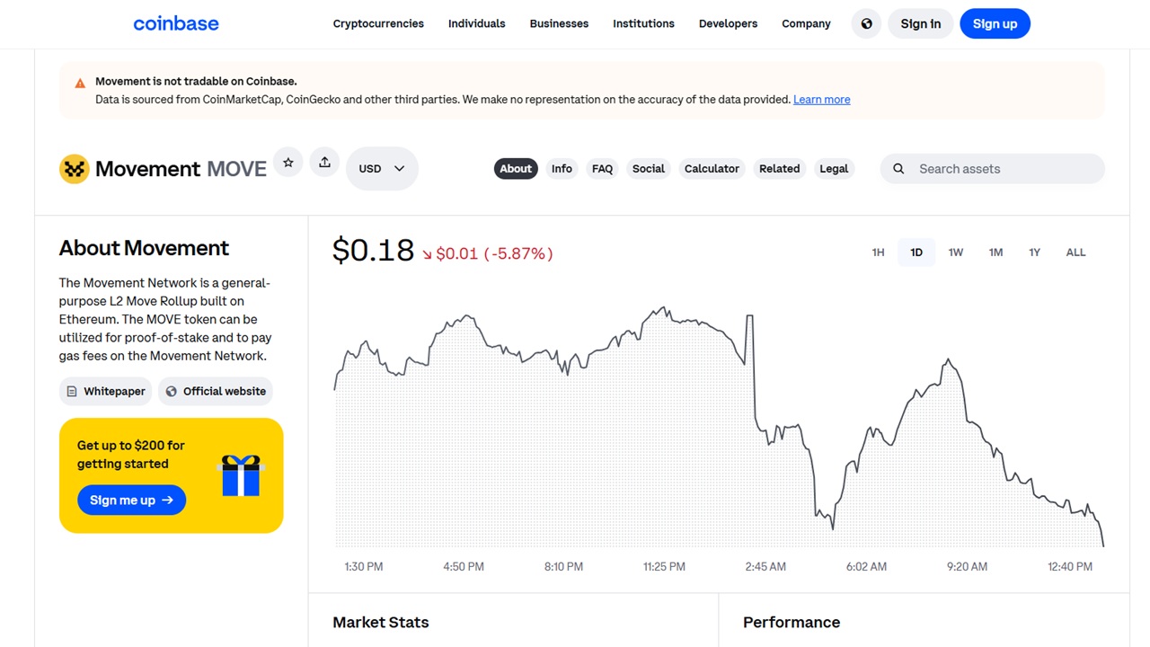The width and height of the screenshot is (1150, 647).
Task: Click the Performance heading
Action: 792,622
